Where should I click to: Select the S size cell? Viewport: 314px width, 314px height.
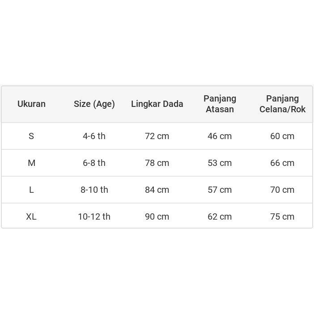tap(31, 136)
